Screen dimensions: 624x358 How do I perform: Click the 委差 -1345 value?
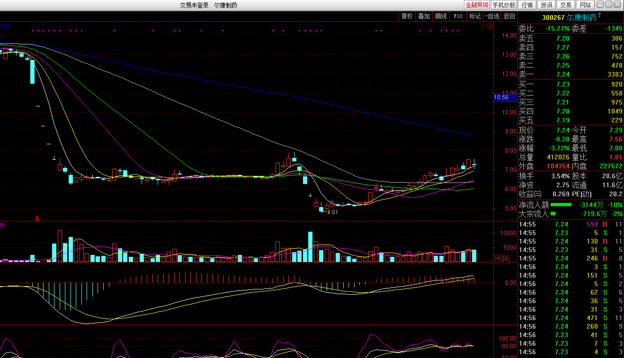tap(614, 28)
